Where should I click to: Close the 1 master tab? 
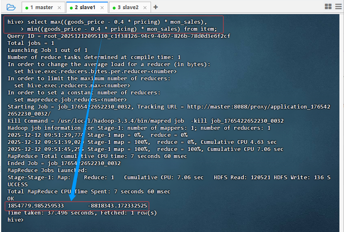(59, 7)
